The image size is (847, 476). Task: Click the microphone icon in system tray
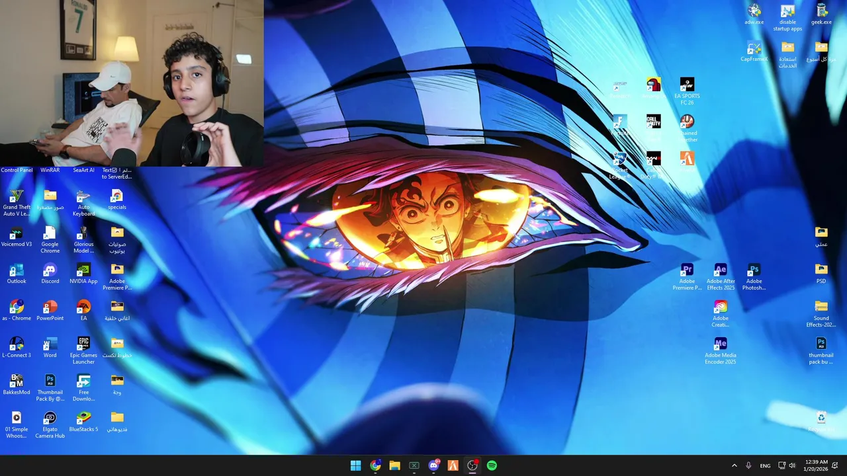[x=748, y=465]
